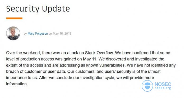Click the words "breach of customer"

[x=24, y=72]
